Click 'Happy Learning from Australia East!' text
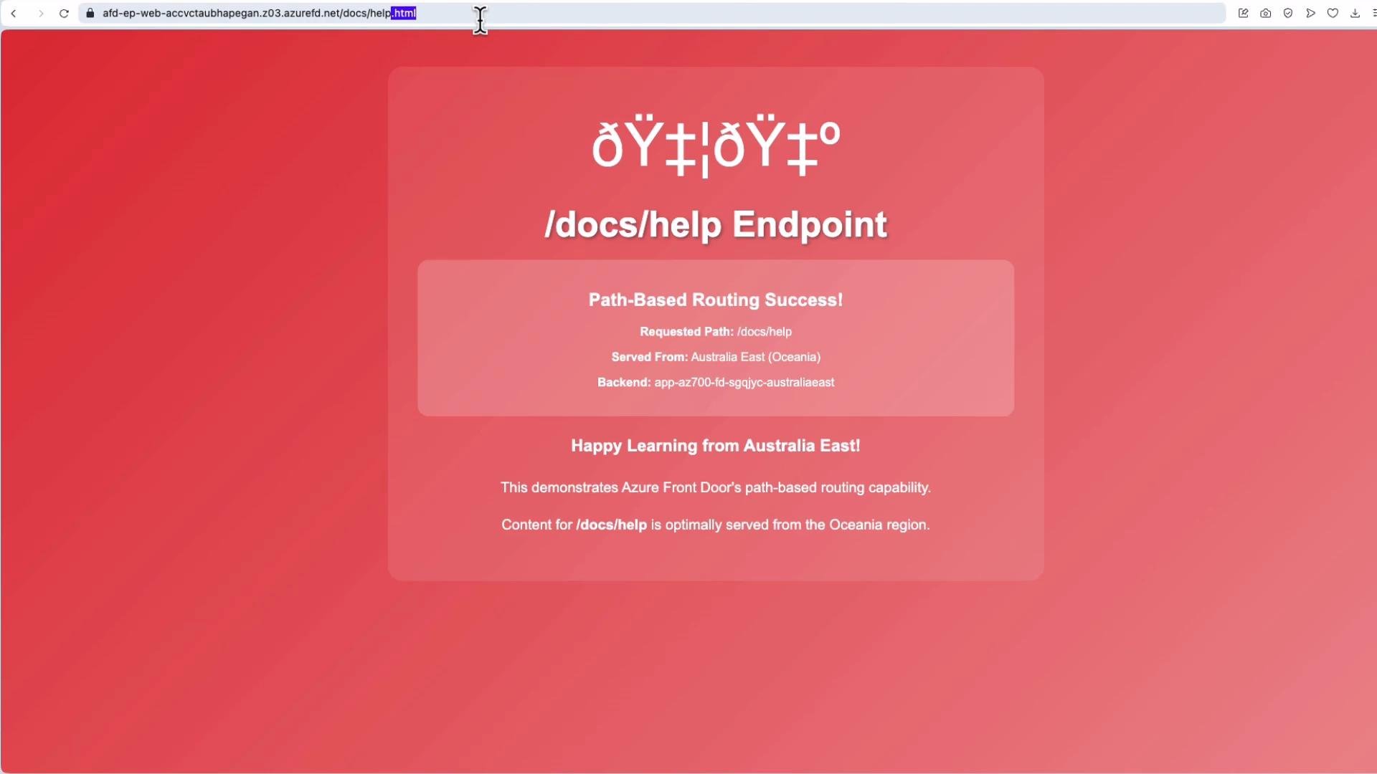The height and width of the screenshot is (774, 1377). tap(716, 446)
